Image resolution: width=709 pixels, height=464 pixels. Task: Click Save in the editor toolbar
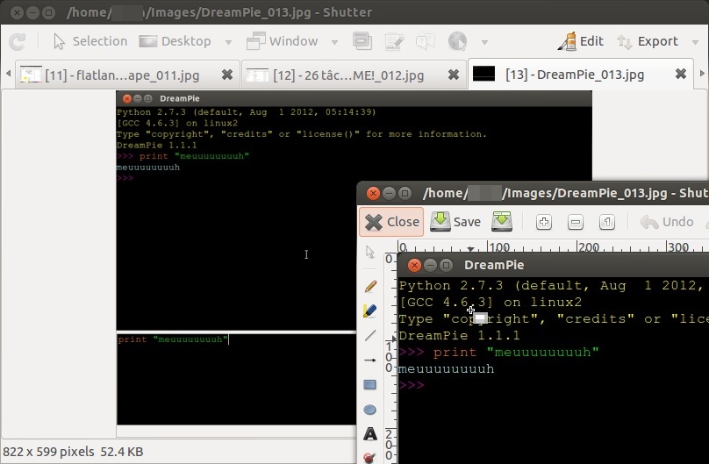pyautogui.click(x=455, y=222)
